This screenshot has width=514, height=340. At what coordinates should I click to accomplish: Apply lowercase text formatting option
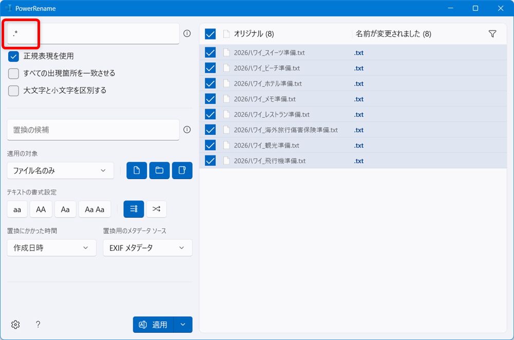16,209
